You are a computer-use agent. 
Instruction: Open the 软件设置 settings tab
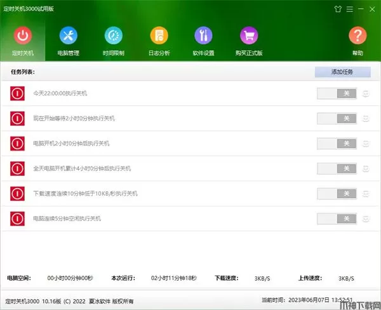click(x=203, y=41)
